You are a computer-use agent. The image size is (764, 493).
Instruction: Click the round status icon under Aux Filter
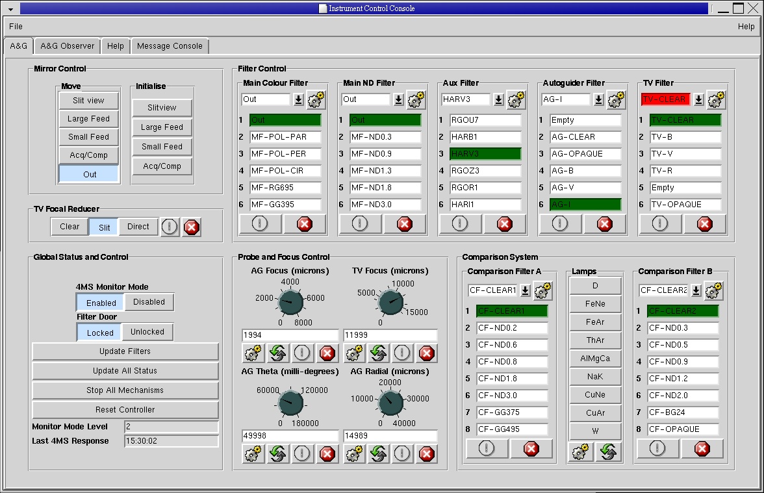[460, 224]
